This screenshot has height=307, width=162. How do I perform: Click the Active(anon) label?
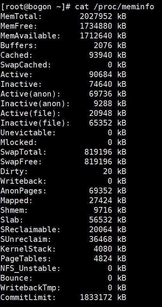[30, 94]
